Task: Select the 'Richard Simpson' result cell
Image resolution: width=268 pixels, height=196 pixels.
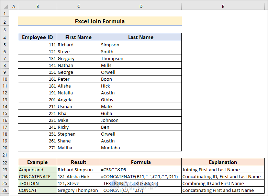Action: click(x=78, y=170)
